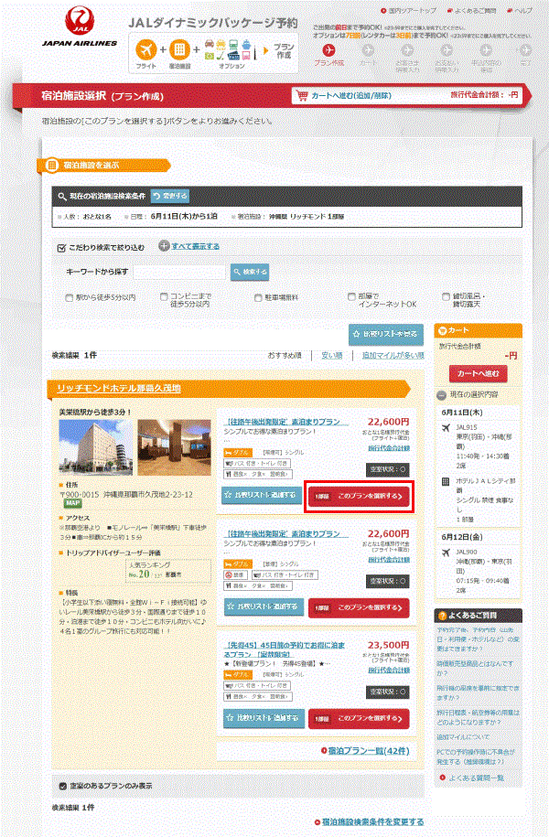Toggle 部屋でインターネットOK checkbox
Viewport: 549px width, 837px height.
(x=352, y=297)
